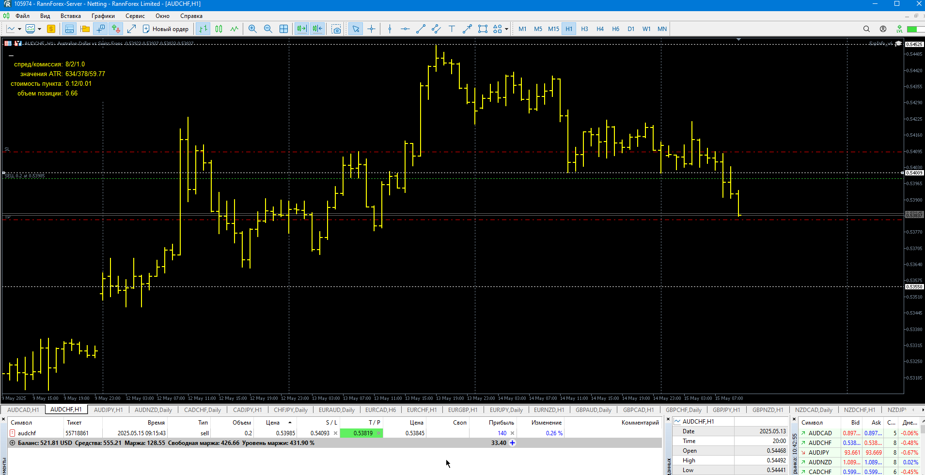Zoom out on the chart
Screen dimensions: 925x475
(x=268, y=29)
